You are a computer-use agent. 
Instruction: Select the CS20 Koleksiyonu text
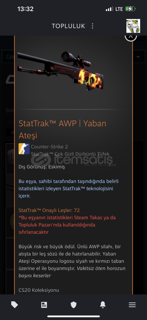[39, 290]
